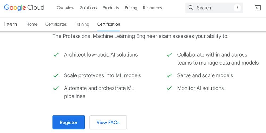266x133 pixels.
Task: Open the Products menu
Action: [x=111, y=8]
